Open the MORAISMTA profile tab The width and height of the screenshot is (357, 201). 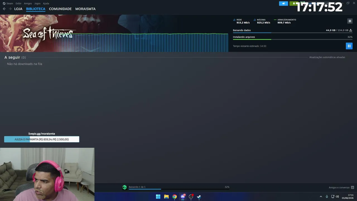(x=85, y=9)
